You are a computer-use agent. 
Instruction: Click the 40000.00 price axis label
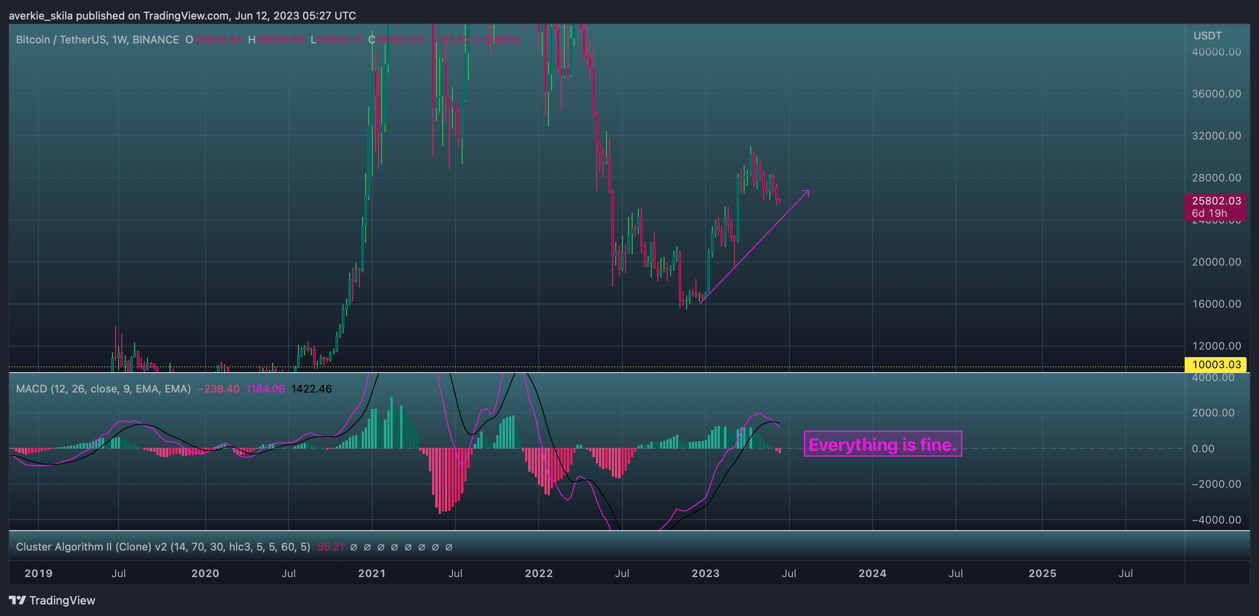1216,52
